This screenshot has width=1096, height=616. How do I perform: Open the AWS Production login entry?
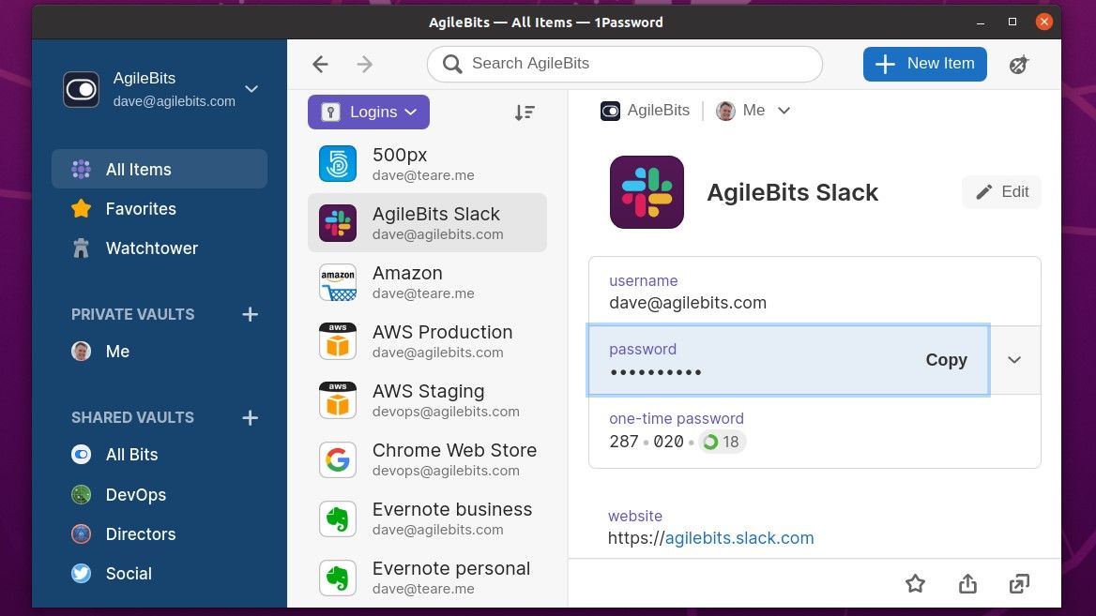[427, 341]
